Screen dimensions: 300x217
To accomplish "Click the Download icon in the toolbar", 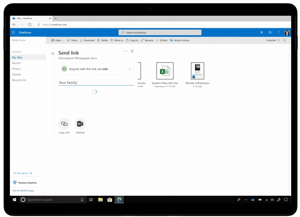I will [87, 40].
